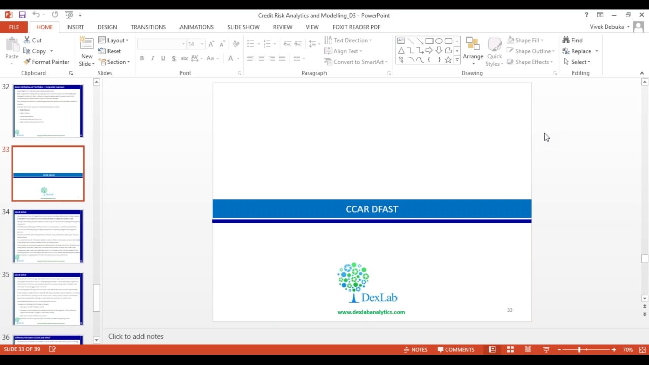Select the Format Painter tool

pyautogui.click(x=47, y=62)
